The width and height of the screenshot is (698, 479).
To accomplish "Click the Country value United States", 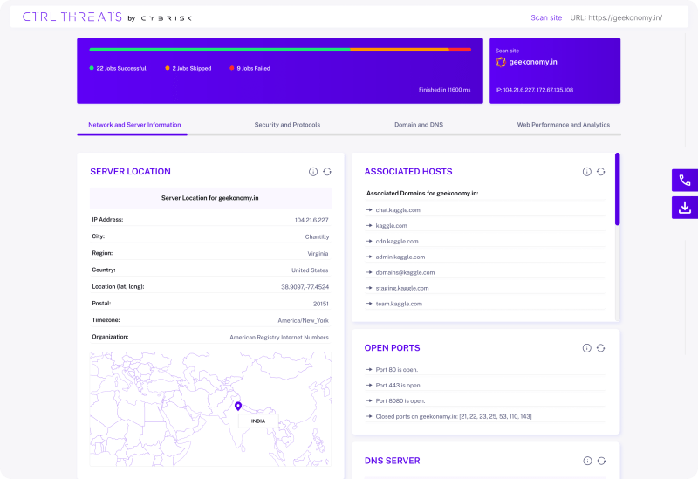I will [310, 270].
